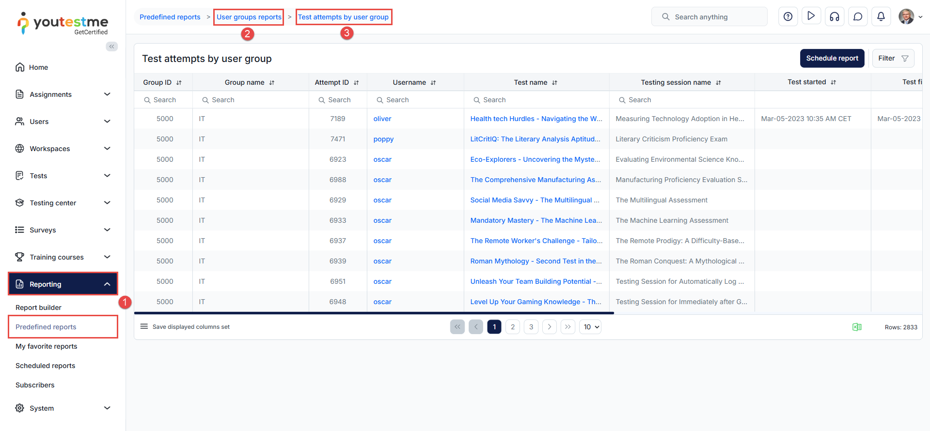Select the current page 1 button
Image resolution: width=930 pixels, height=431 pixels.
point(494,327)
